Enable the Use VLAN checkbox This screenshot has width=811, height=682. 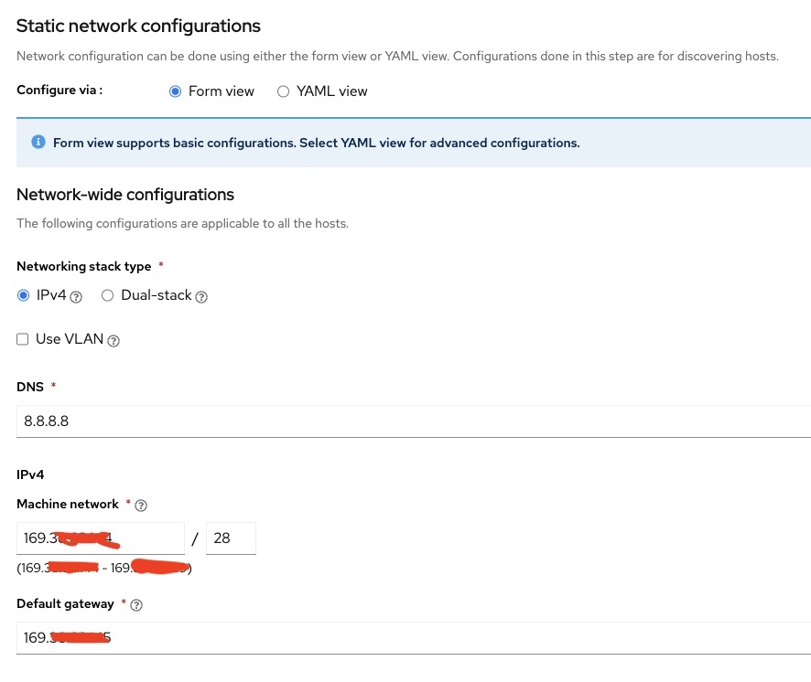(22, 339)
